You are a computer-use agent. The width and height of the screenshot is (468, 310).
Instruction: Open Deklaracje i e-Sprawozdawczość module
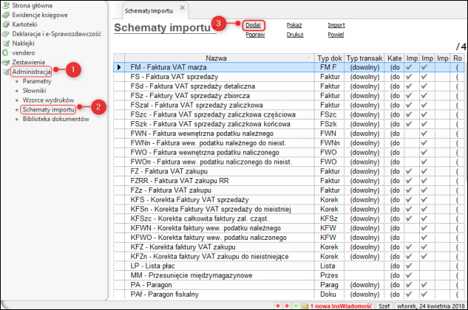coord(56,34)
